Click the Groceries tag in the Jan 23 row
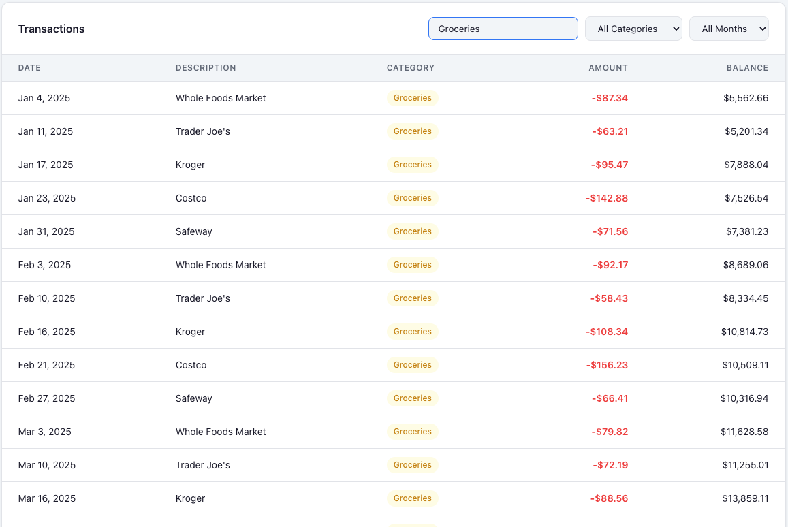The image size is (788, 527). (x=413, y=198)
